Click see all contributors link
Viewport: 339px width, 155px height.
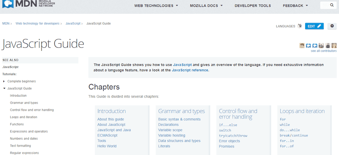tap(324, 51)
